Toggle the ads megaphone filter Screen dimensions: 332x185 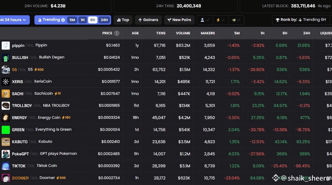pos(236,20)
